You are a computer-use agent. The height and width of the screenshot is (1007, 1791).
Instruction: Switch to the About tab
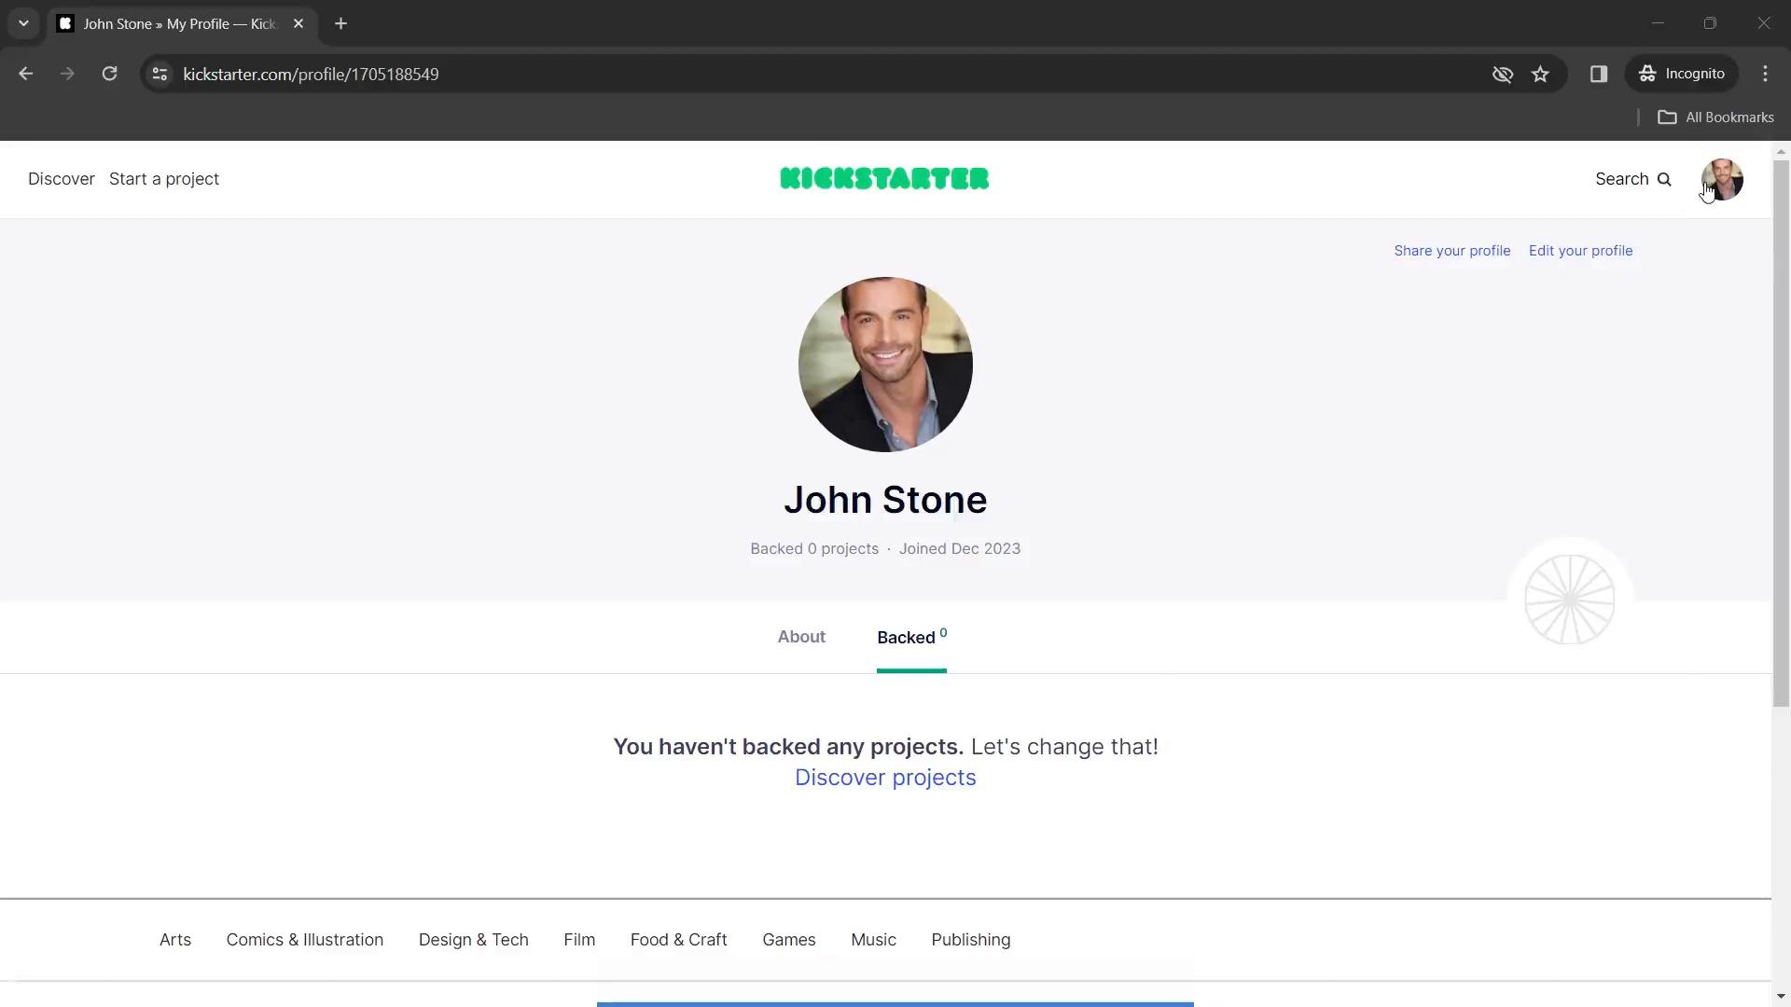point(802,637)
